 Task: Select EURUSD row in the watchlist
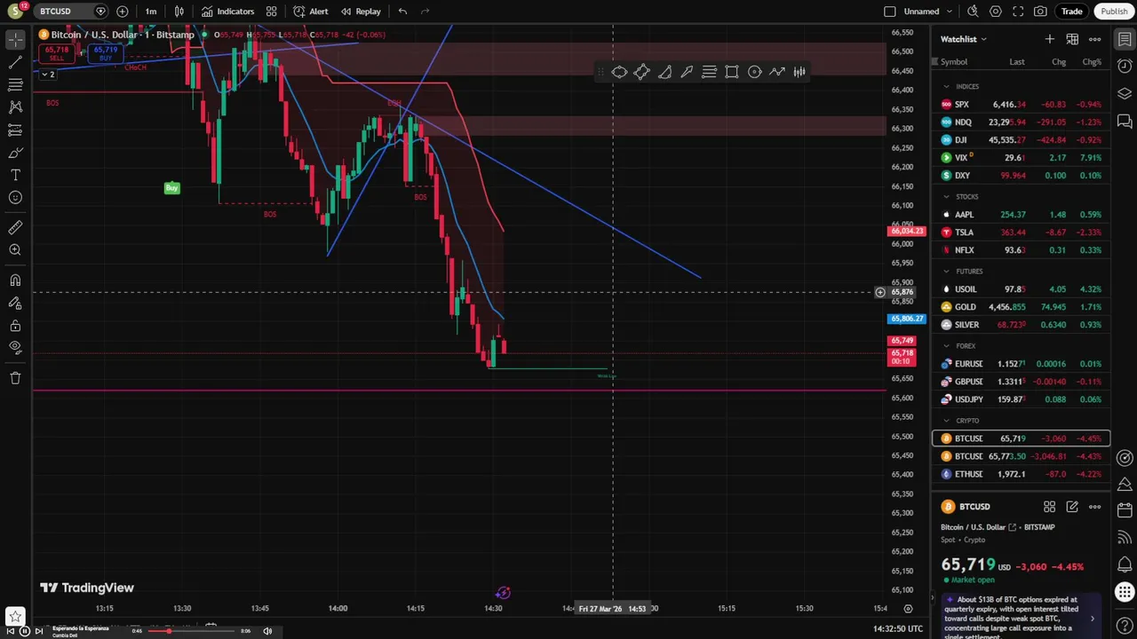1021,364
